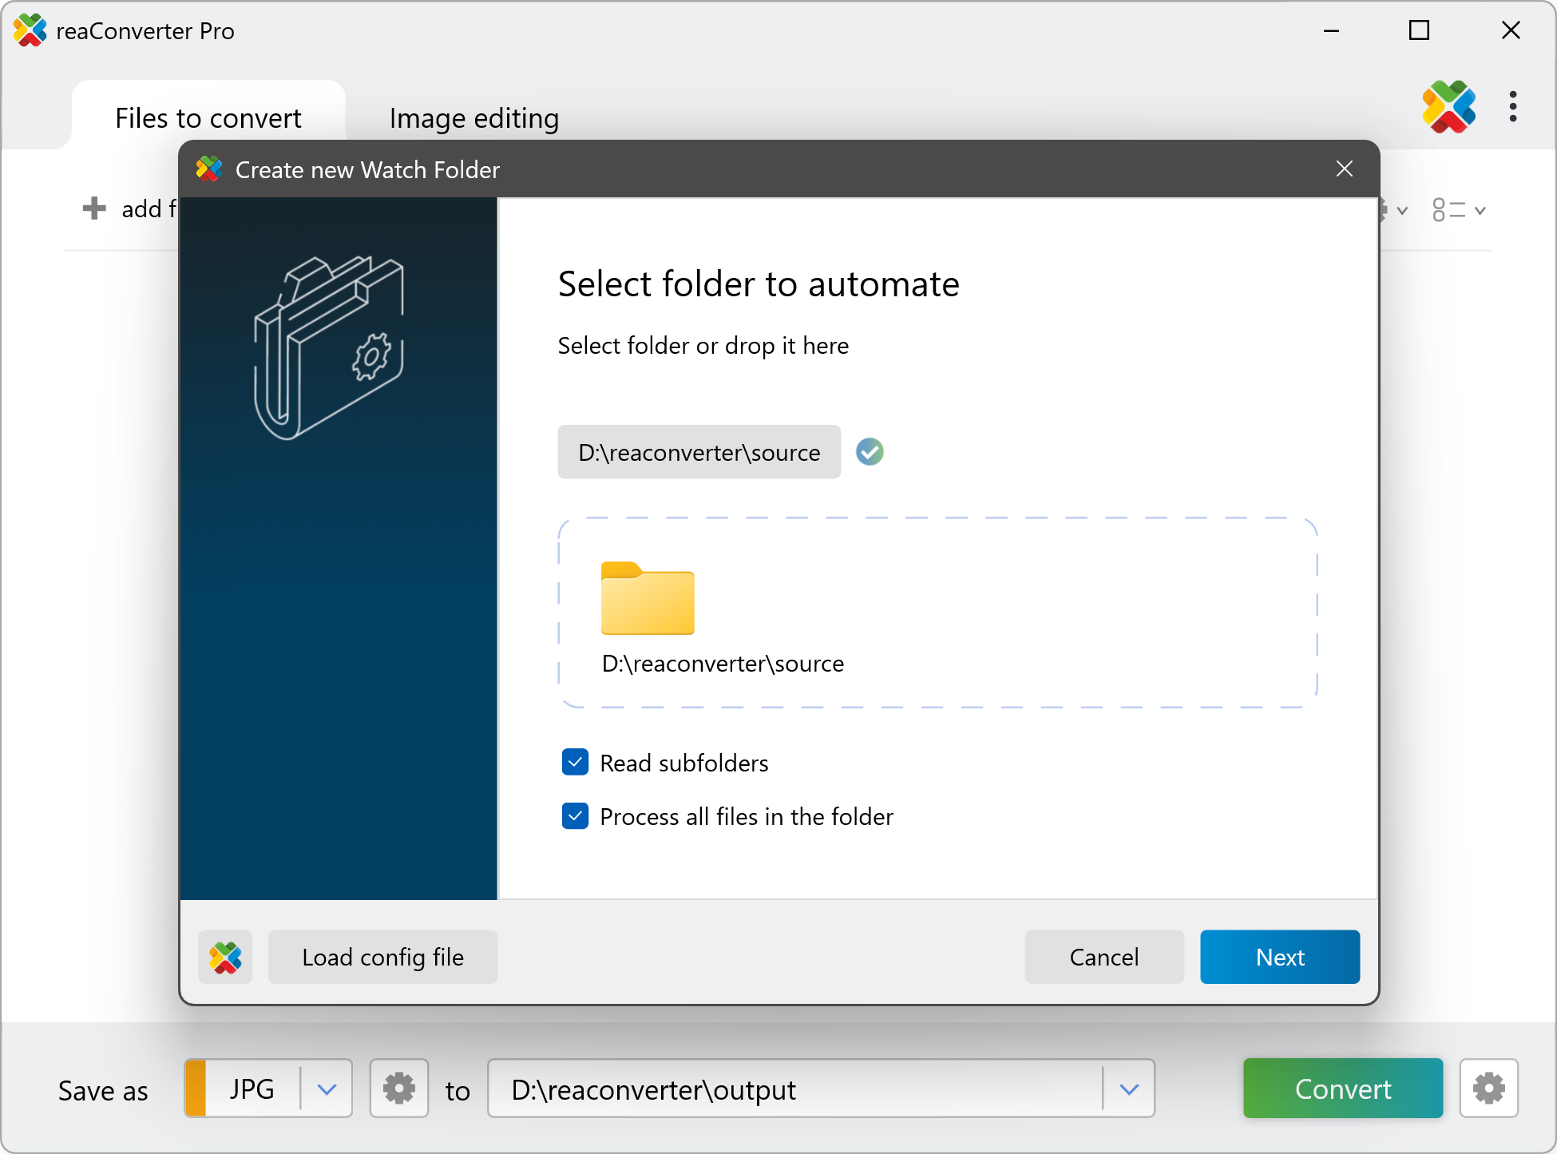Select the D:\reaconverter\source path field
The width and height of the screenshot is (1557, 1154).
[x=699, y=452]
